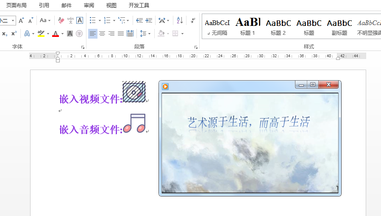Image resolution: width=381 pixels, height=216 pixels.
Task: Toggle superscript formatting
Action: click(14, 34)
